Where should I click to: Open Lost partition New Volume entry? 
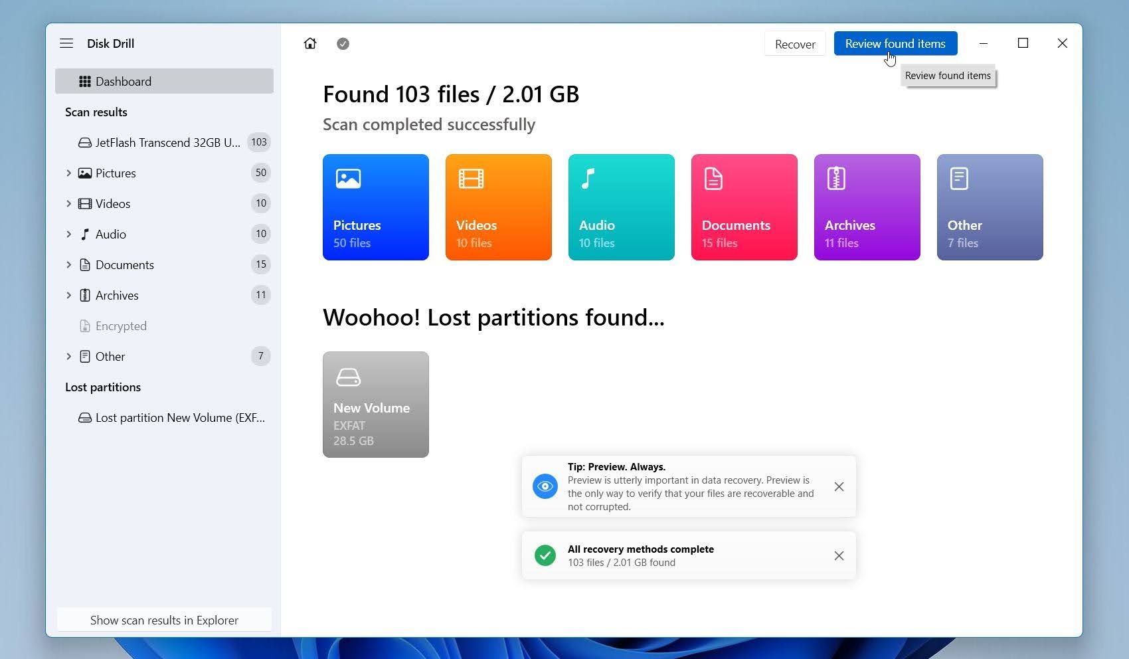click(x=164, y=417)
